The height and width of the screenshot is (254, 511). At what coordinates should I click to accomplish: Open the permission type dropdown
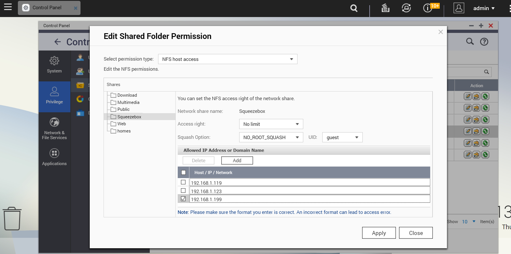228,59
